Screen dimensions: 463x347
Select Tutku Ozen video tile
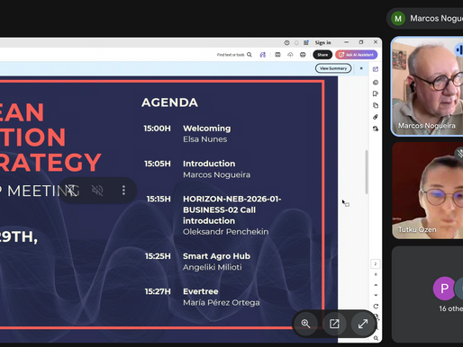coord(427,191)
